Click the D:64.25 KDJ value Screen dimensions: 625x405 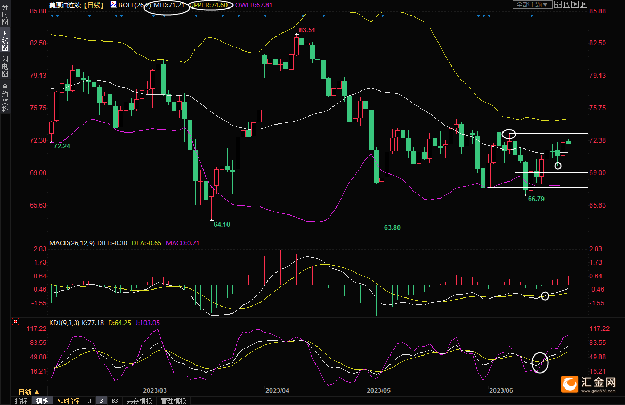(x=119, y=323)
